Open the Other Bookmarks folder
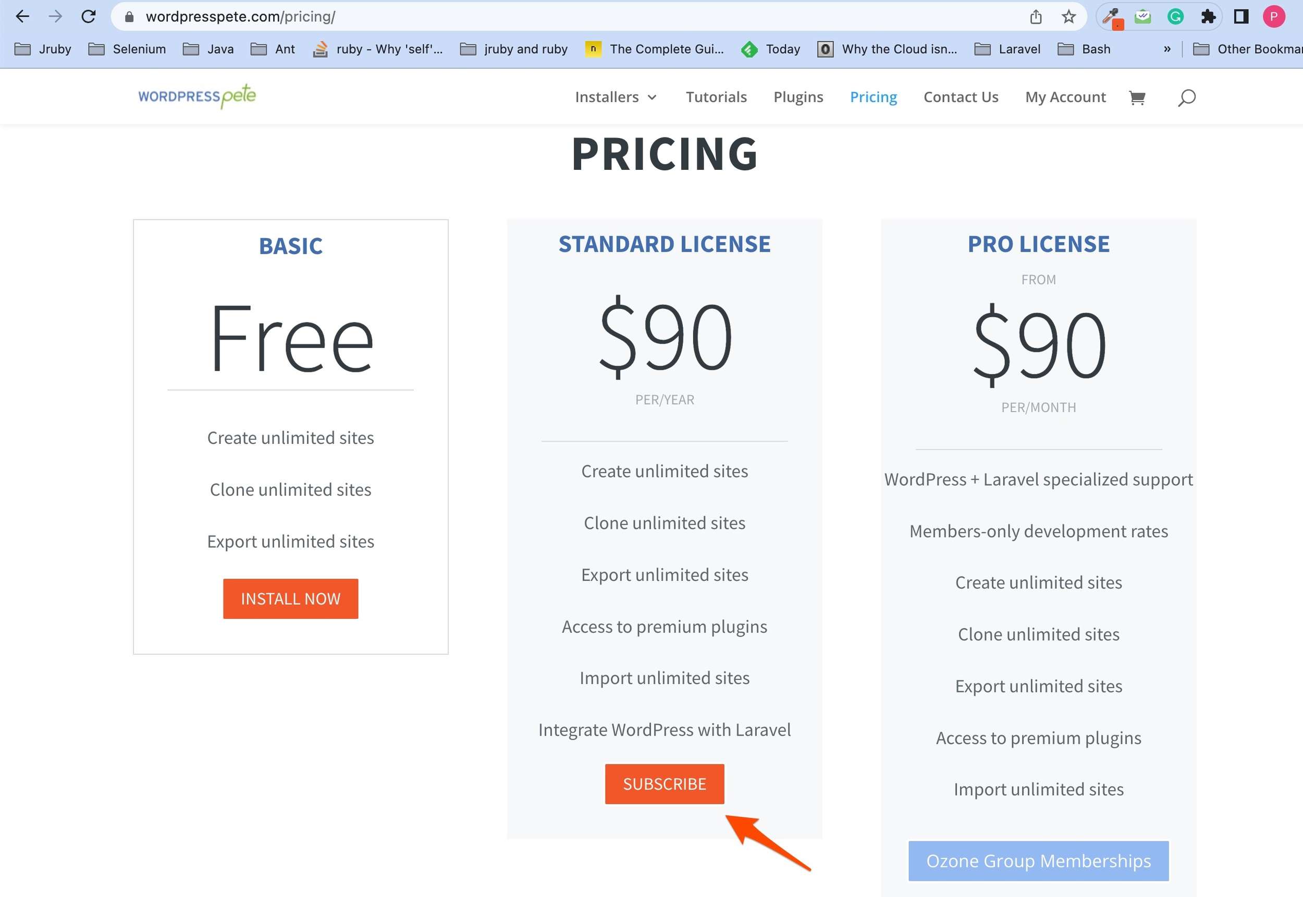1303x897 pixels. click(1248, 49)
